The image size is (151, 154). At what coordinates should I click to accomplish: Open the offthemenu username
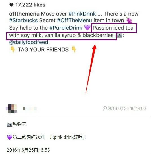pyautogui.click(x=24, y=14)
